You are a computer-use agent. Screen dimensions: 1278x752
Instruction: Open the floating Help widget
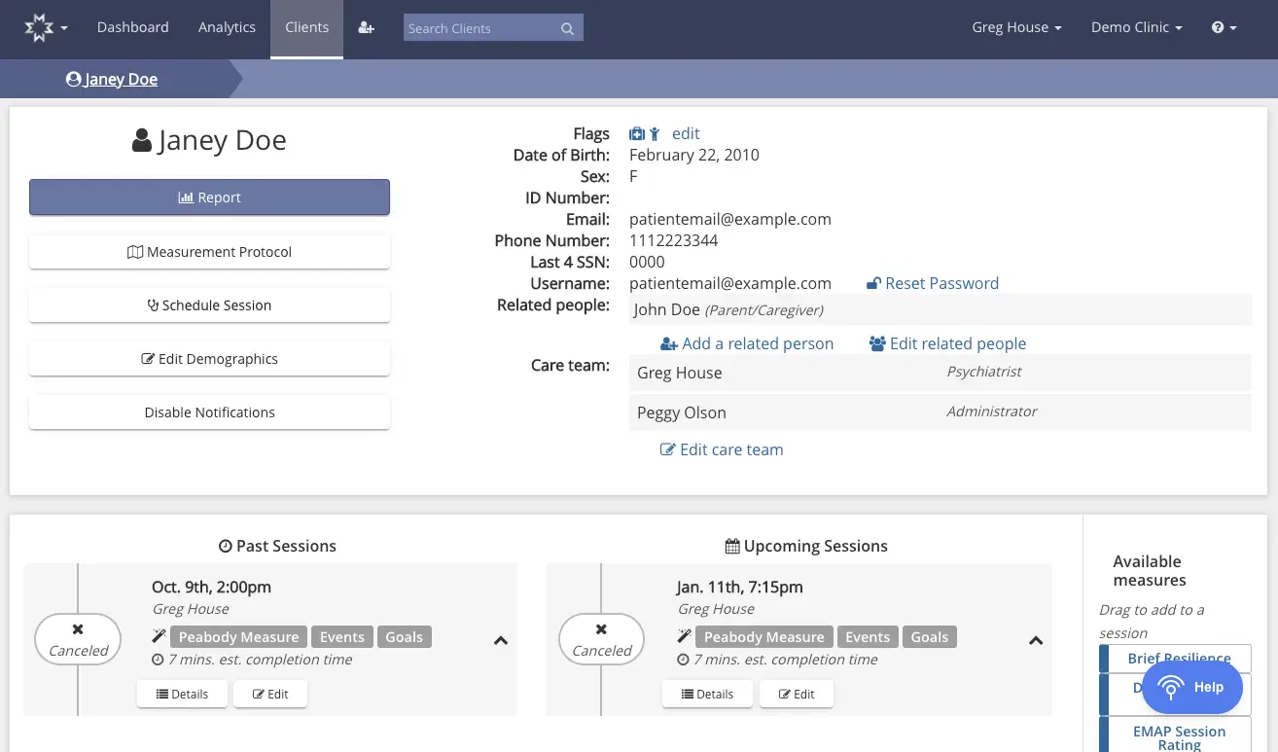point(1192,687)
